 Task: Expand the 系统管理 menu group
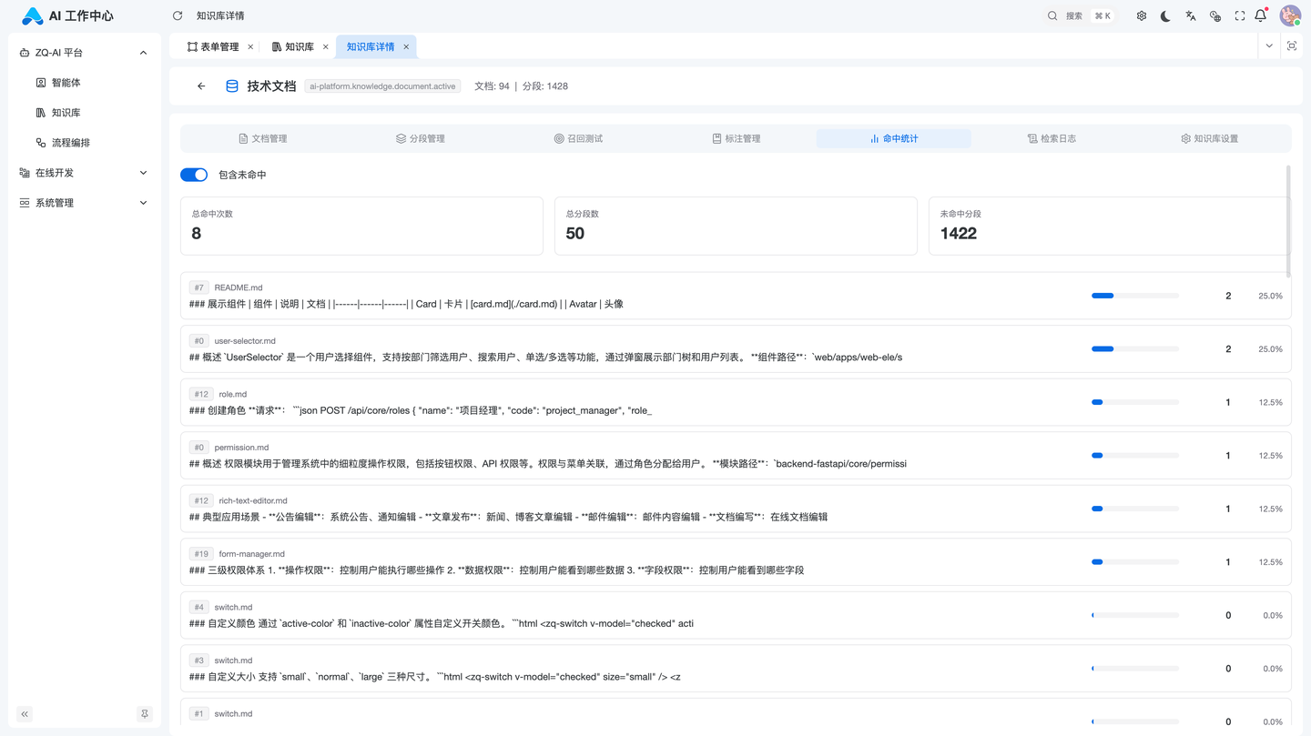pos(84,203)
